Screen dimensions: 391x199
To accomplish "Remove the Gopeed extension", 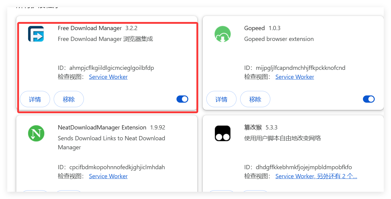I will 255,99.
